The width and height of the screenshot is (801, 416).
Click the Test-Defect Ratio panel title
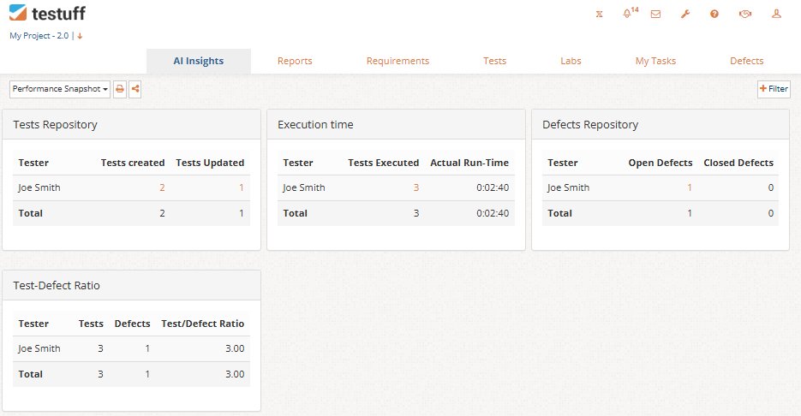(57, 285)
